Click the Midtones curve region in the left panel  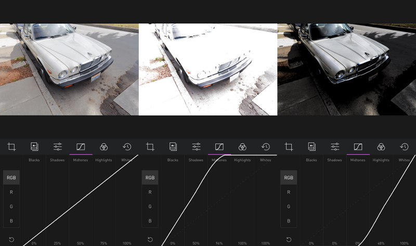81,198
